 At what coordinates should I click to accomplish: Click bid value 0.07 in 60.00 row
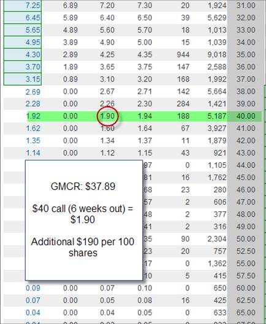click(107, 288)
